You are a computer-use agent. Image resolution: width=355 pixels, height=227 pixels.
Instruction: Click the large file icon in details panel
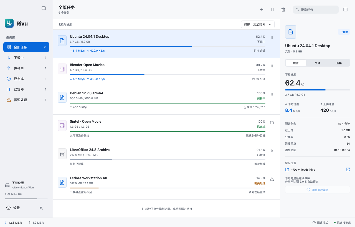(x=291, y=32)
